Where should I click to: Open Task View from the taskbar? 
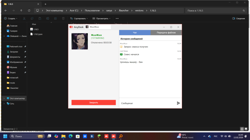(x=49, y=136)
